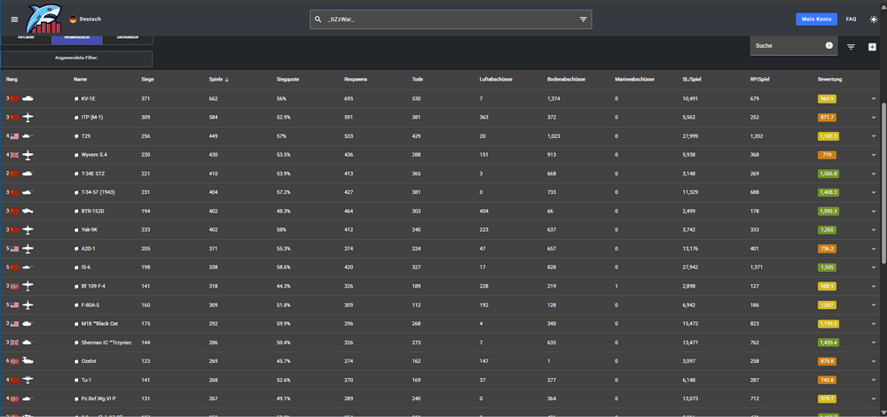Click the magnifier icon in the player search
887x417 pixels.
point(318,19)
